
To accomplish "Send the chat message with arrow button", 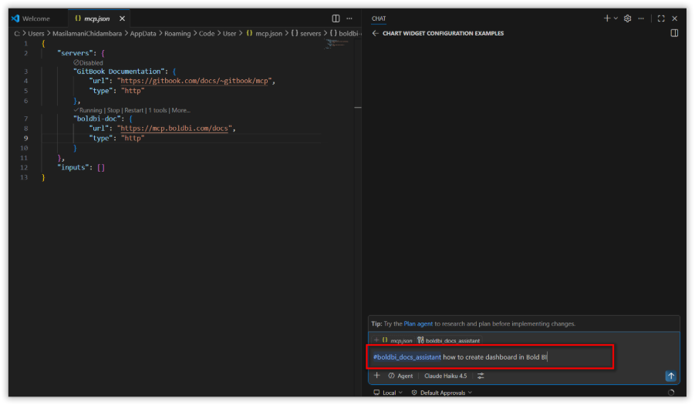I will [670, 376].
